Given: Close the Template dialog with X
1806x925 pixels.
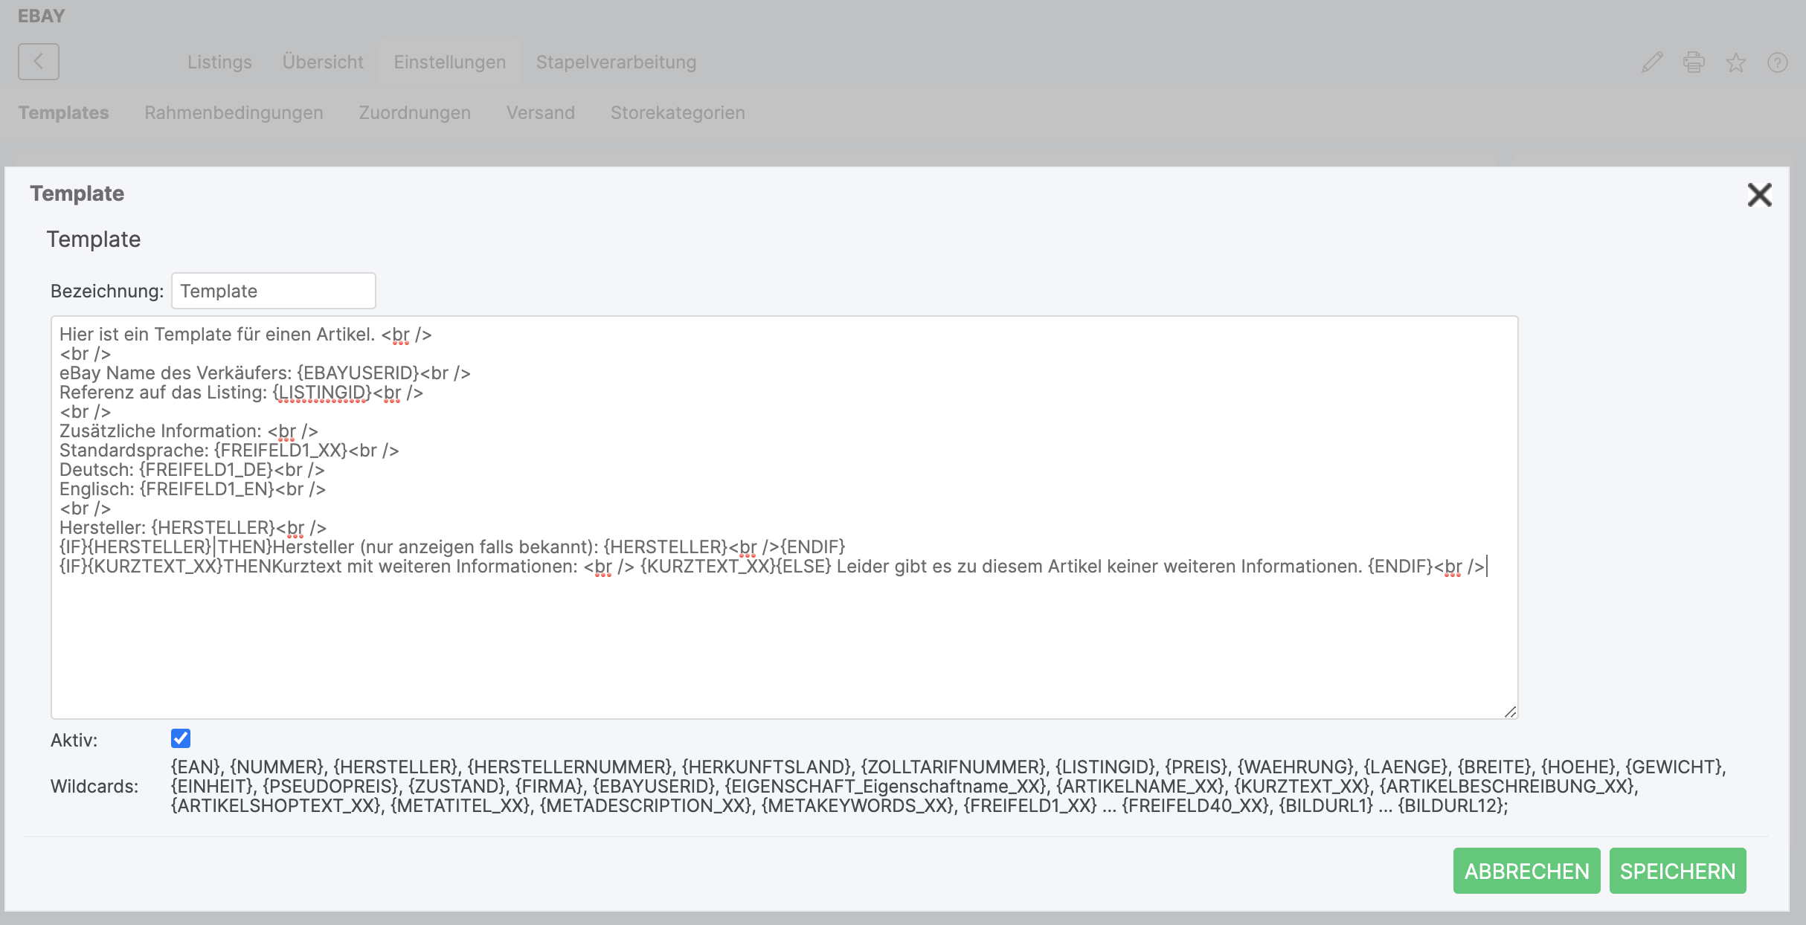Looking at the screenshot, I should 1759,196.
